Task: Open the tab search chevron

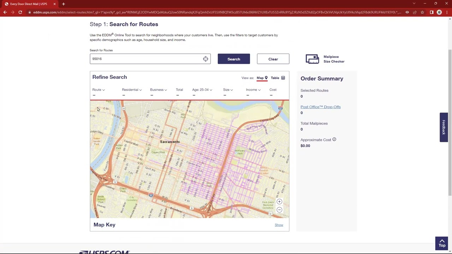Action: (414, 4)
